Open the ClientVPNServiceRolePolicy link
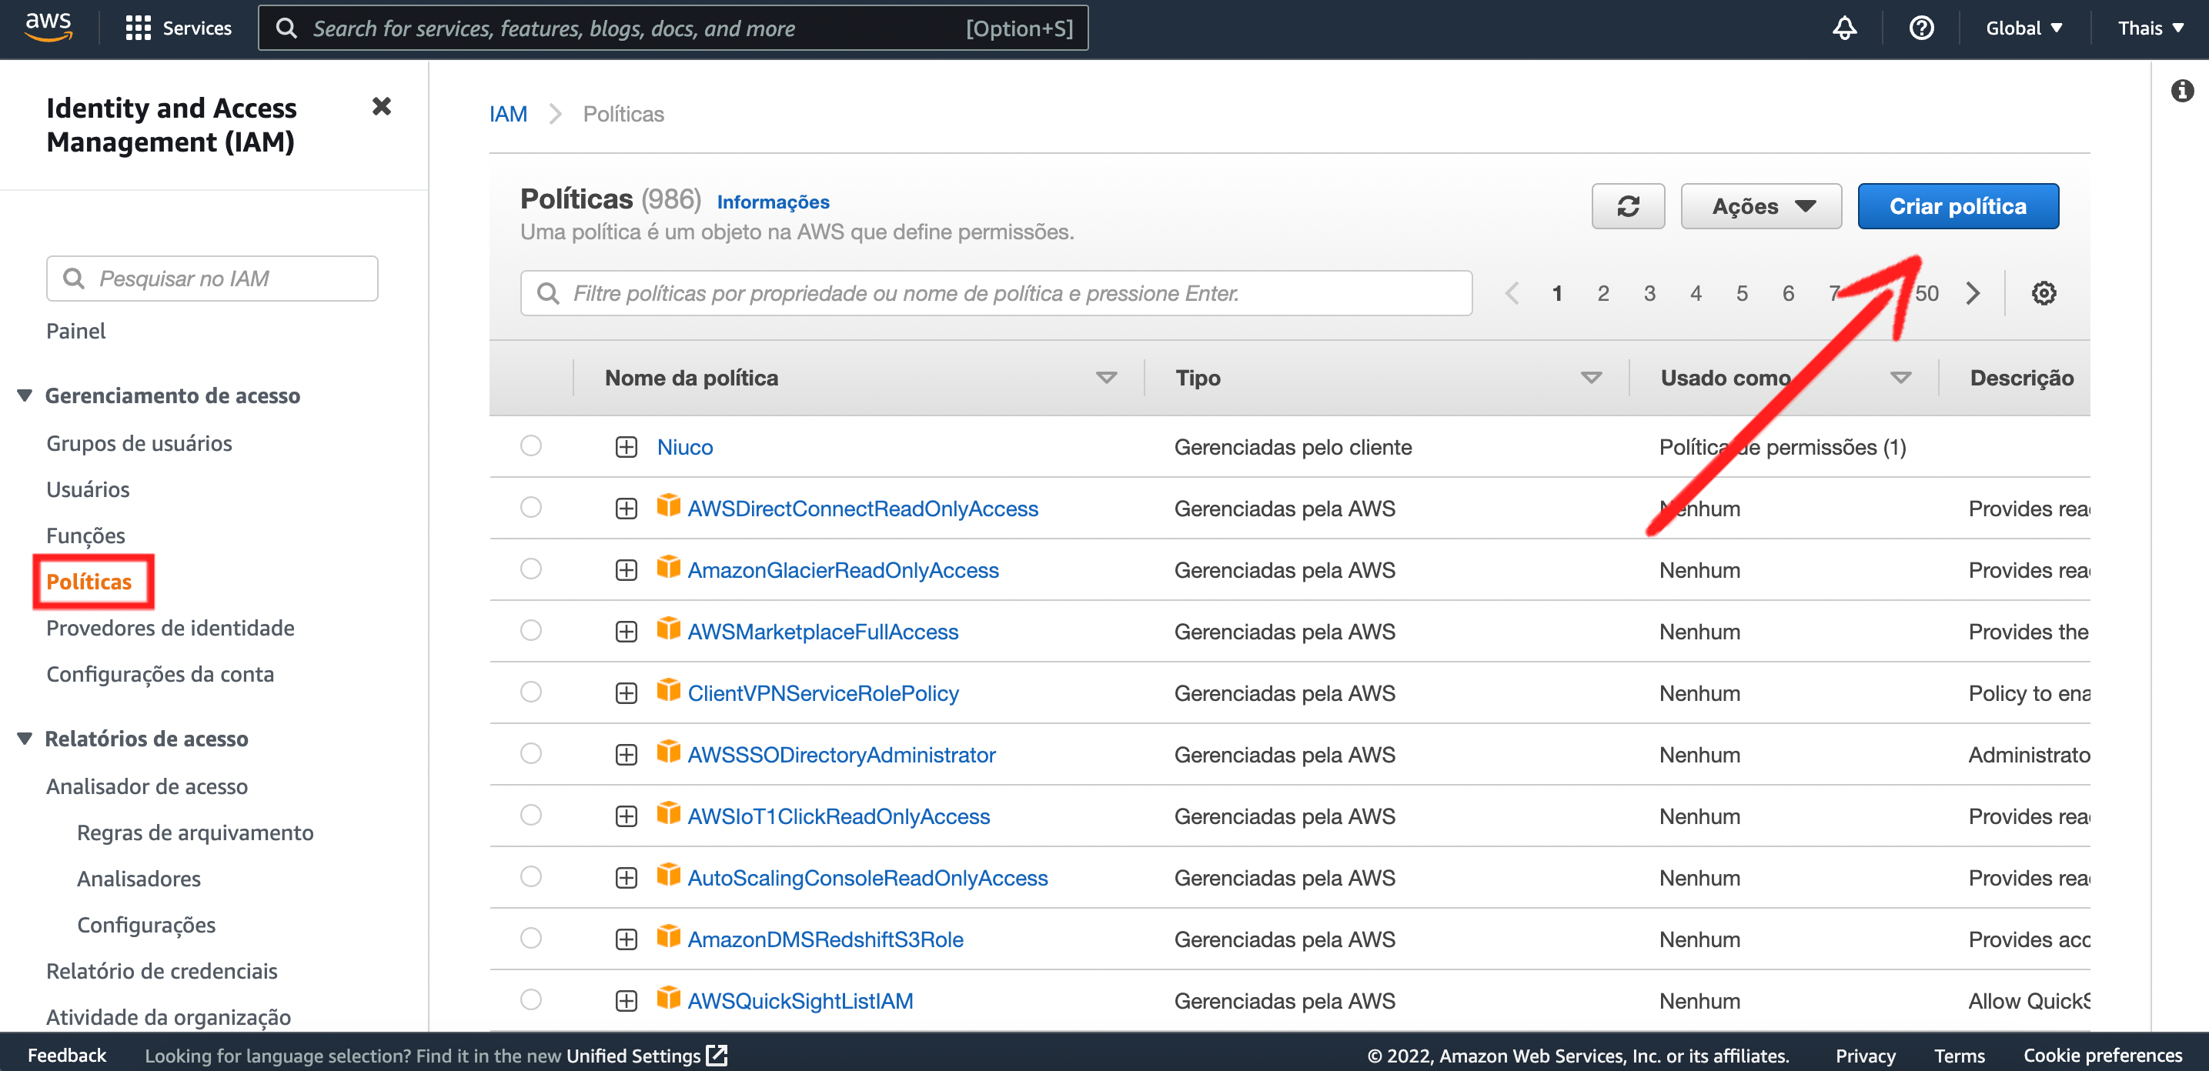Image resolution: width=2209 pixels, height=1071 pixels. (x=822, y=693)
